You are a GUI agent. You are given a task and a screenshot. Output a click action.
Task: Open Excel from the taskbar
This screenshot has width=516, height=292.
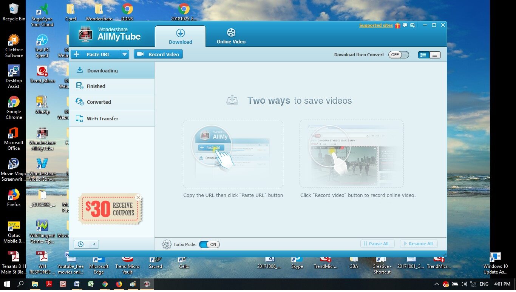pos(91,284)
